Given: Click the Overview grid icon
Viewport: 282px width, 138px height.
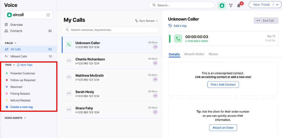Looking at the screenshot, I should (x=6, y=25).
